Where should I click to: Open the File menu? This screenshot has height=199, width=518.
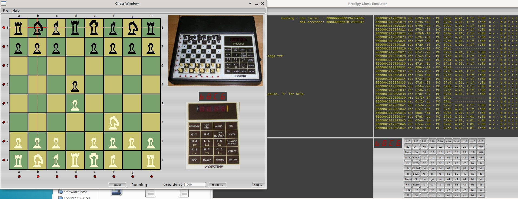5,11
